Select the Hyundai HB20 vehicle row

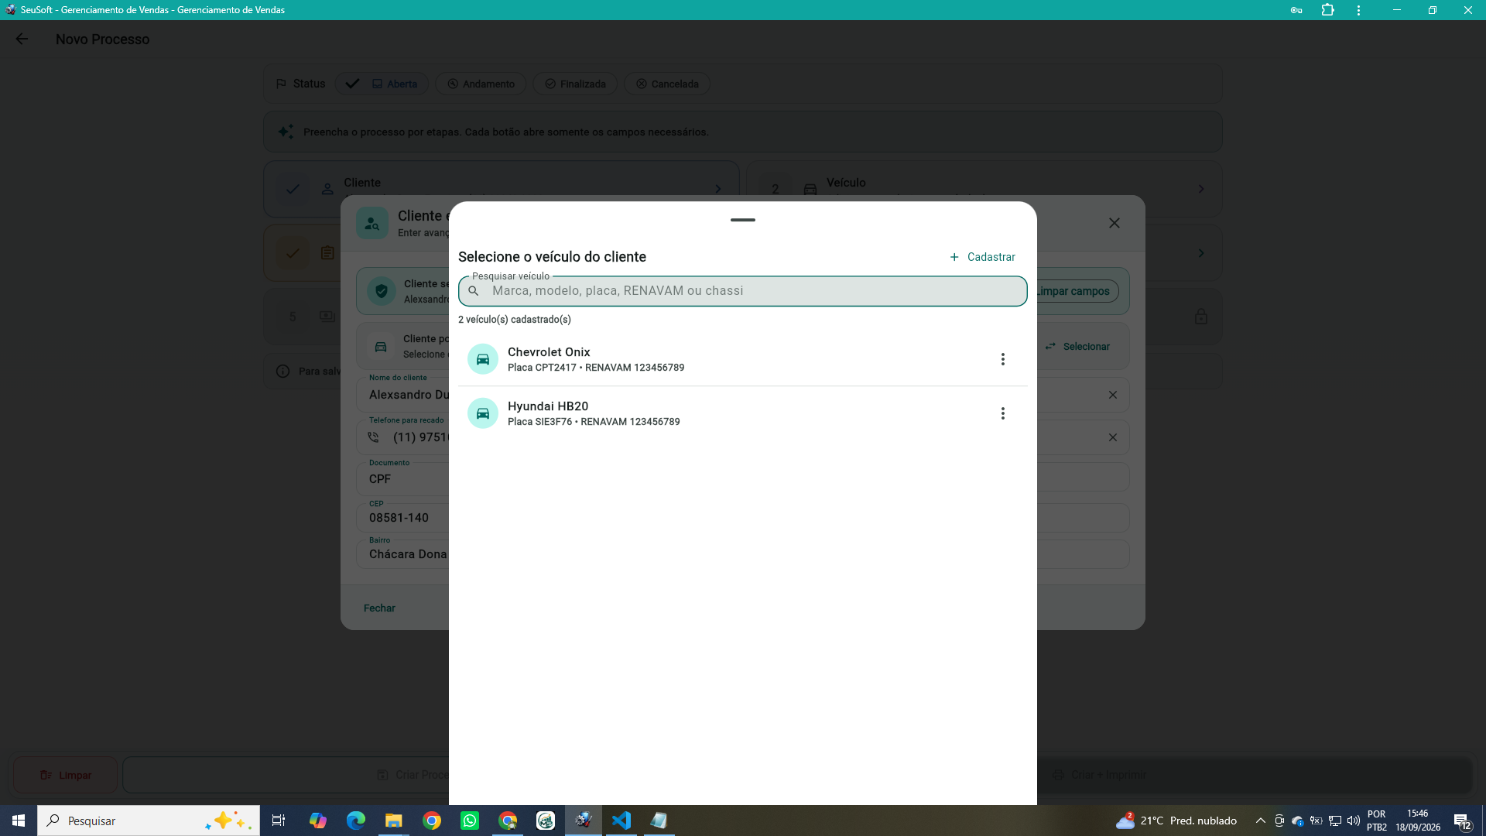tap(743, 413)
